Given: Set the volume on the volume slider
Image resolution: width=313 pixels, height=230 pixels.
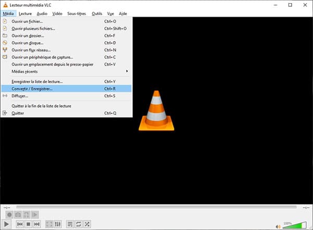Looking at the screenshot, I should (294, 225).
